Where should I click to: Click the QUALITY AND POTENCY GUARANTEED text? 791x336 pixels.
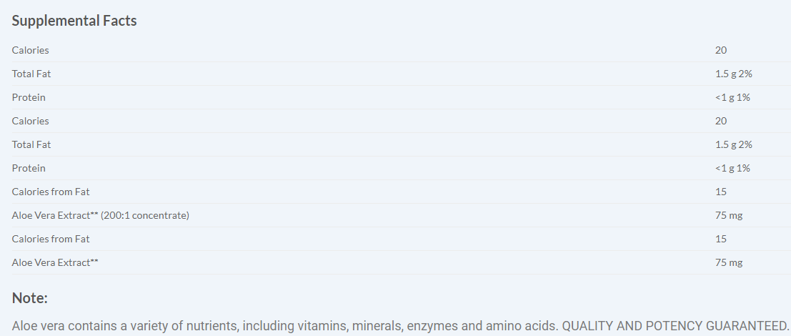point(675,325)
